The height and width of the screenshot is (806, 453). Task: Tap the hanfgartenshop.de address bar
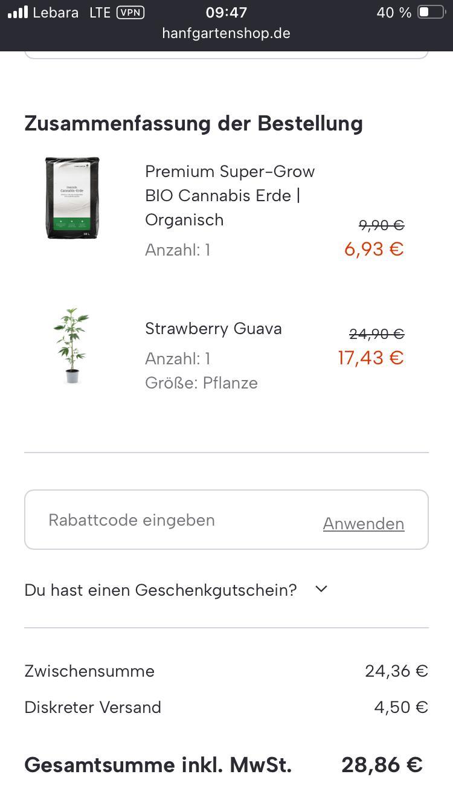(226, 33)
